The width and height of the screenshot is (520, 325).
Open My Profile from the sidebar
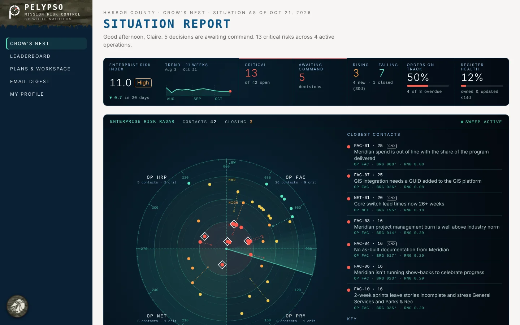coord(46,94)
